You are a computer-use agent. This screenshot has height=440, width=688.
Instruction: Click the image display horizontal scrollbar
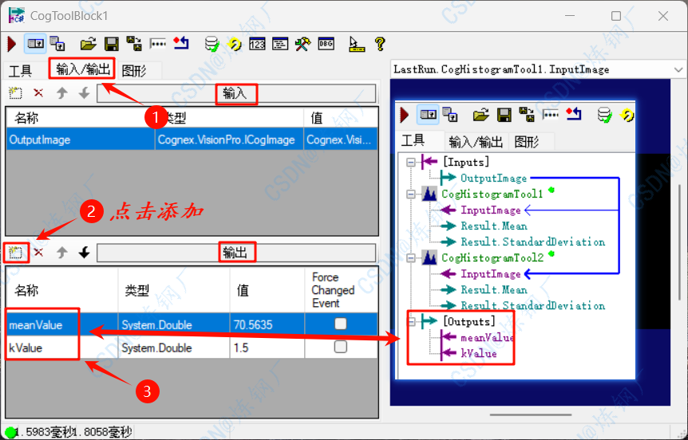click(530, 414)
